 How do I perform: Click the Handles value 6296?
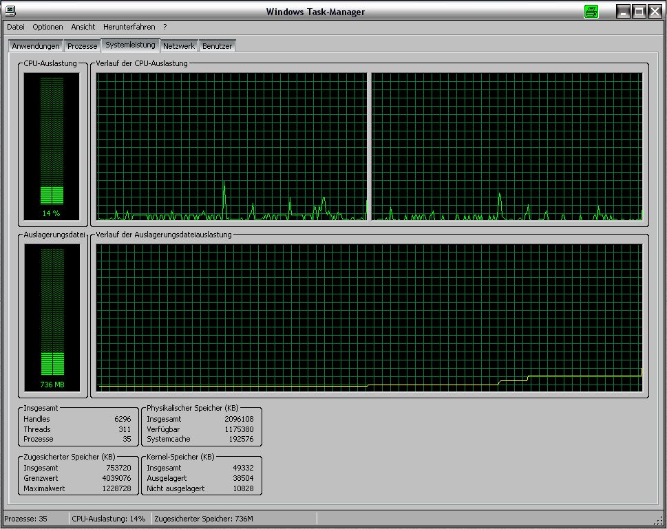tap(123, 419)
